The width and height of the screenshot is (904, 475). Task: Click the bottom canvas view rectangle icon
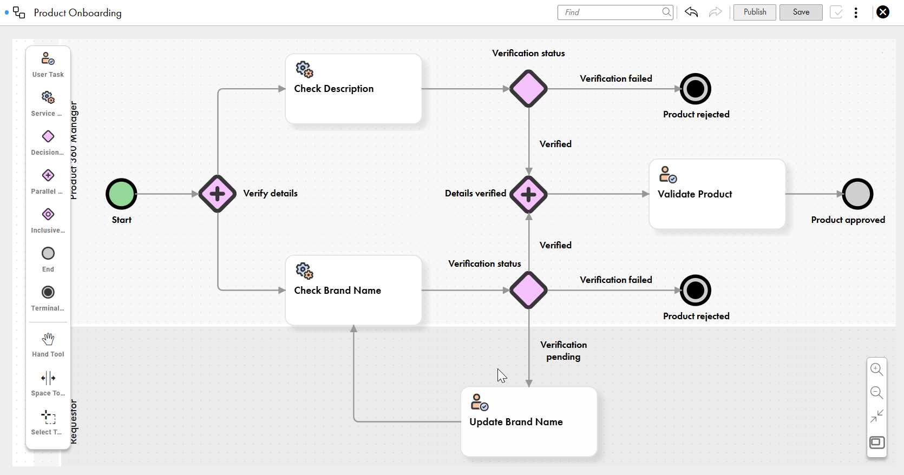coord(877,443)
